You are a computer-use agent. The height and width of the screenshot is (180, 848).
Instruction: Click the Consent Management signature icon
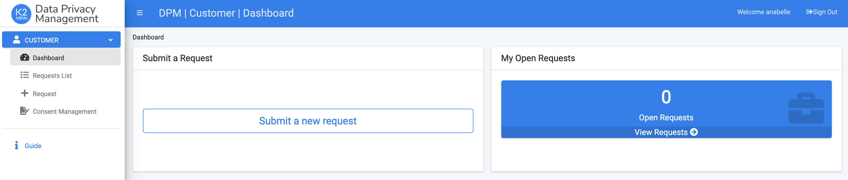point(25,111)
